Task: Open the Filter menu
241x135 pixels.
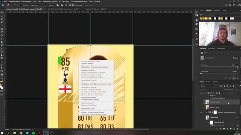Action: [55, 1]
